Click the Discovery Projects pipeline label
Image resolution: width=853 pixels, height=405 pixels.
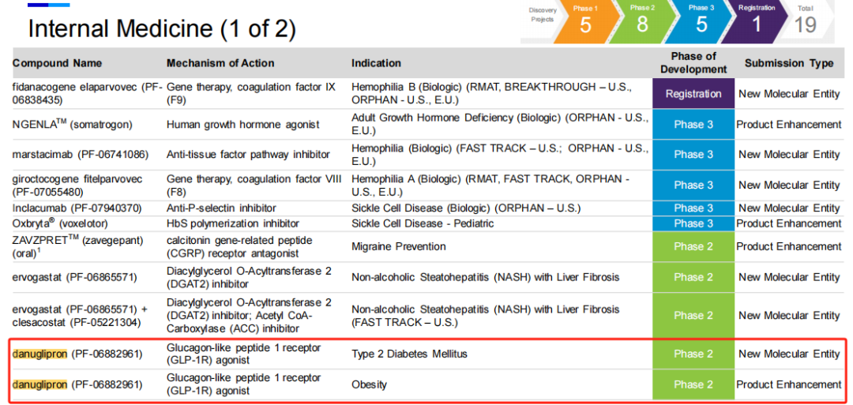(543, 15)
